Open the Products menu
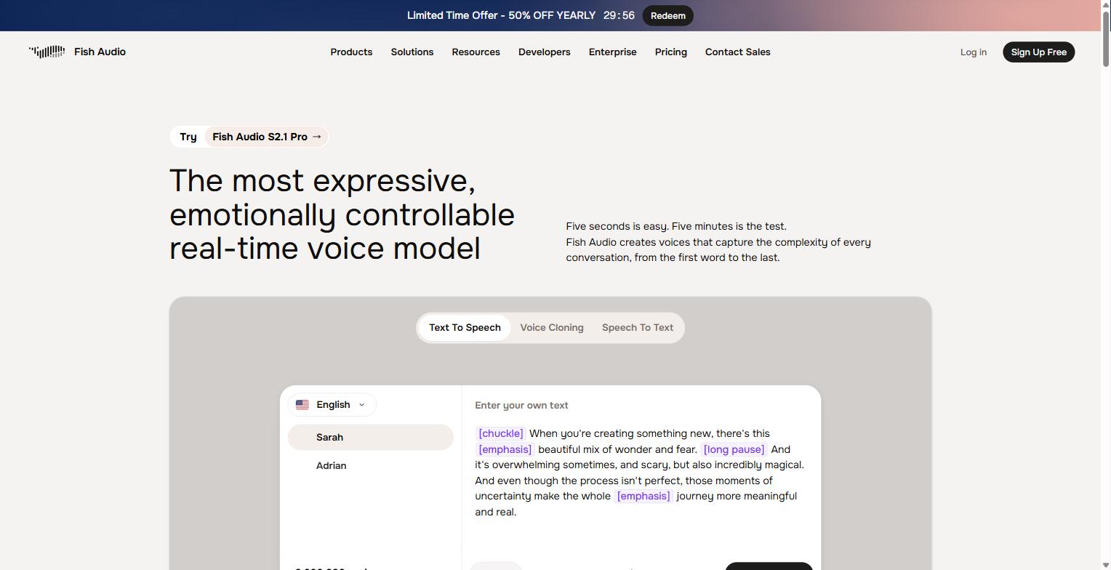Image resolution: width=1111 pixels, height=570 pixels. pyautogui.click(x=351, y=52)
